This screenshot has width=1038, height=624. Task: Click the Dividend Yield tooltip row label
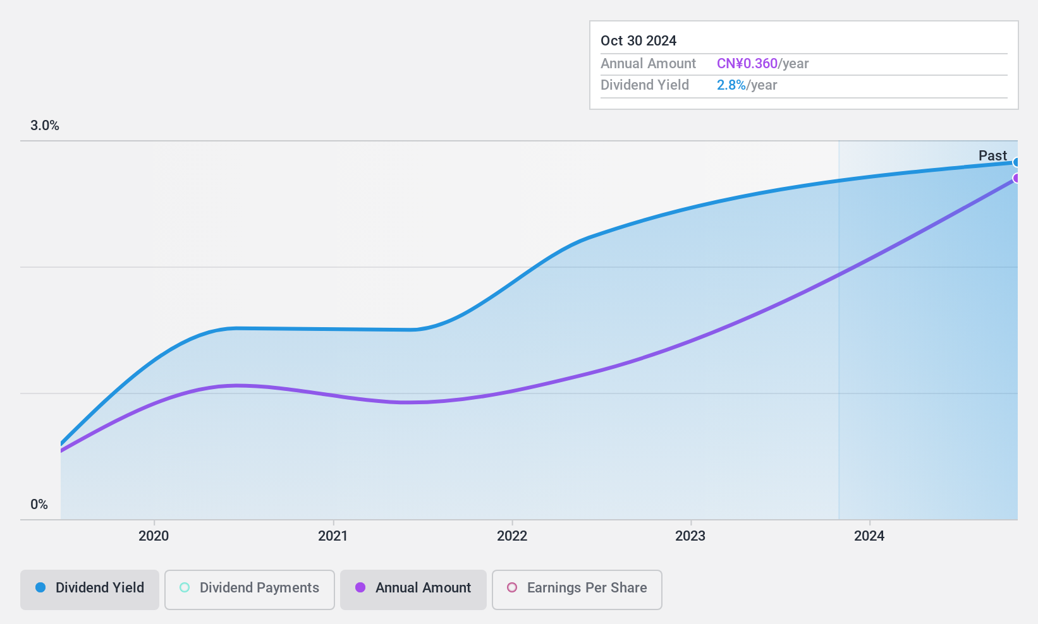(x=645, y=85)
